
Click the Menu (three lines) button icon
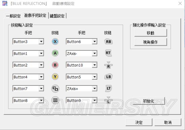[55, 100]
